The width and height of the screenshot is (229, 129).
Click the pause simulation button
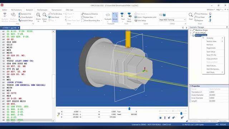(165, 118)
